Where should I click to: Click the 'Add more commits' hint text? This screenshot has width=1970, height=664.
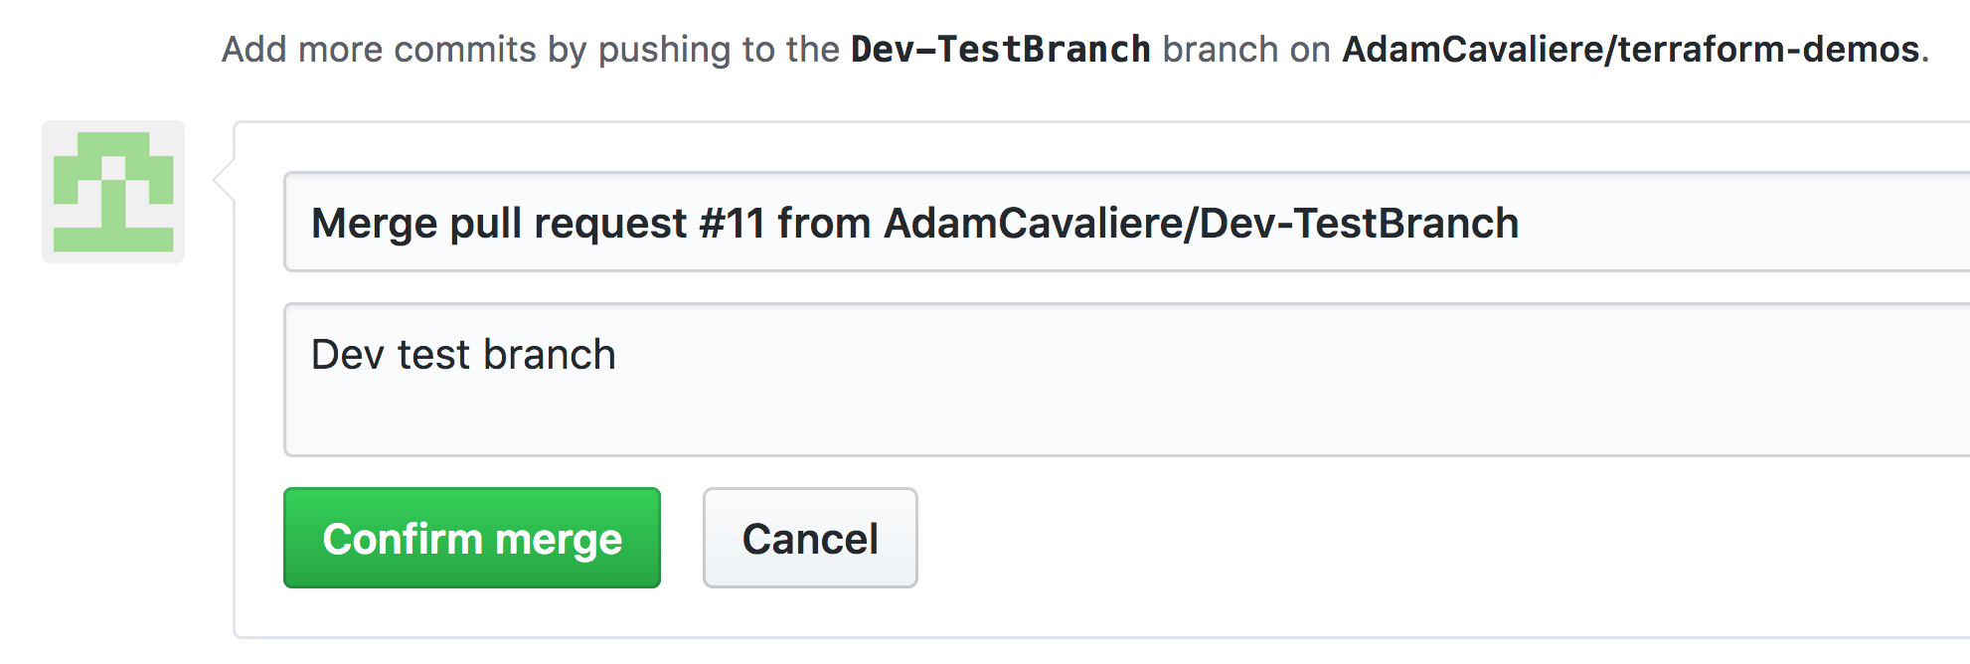378,50
